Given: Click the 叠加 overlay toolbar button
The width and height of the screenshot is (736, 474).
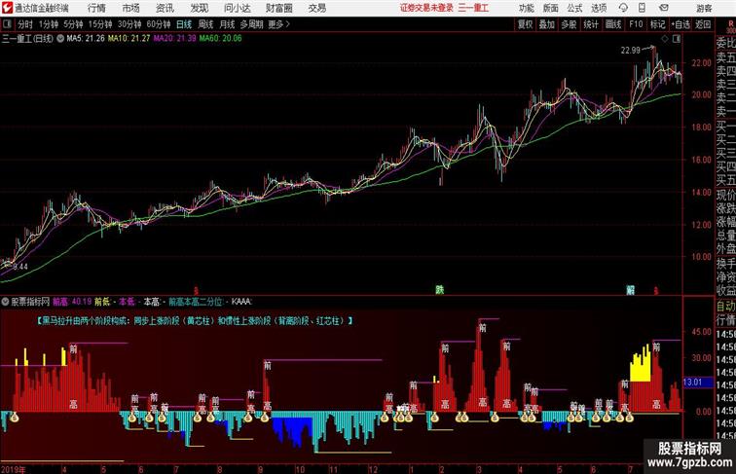Looking at the screenshot, I should click(547, 24).
